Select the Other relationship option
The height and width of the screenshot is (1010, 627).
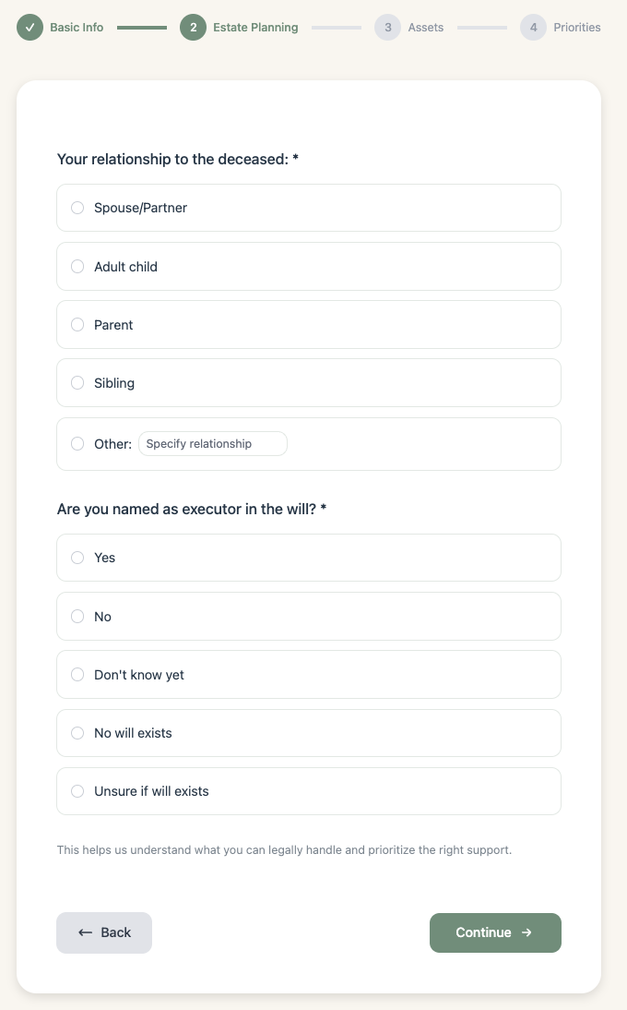click(77, 443)
